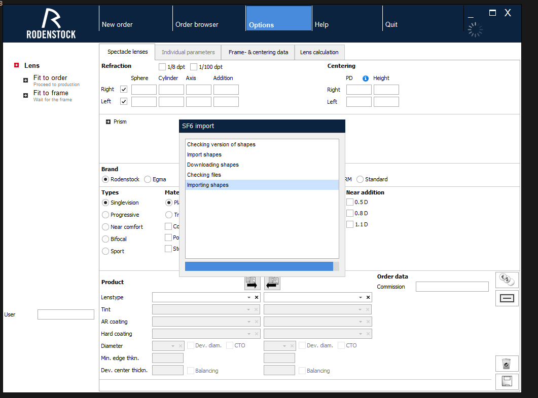Image resolution: width=538 pixels, height=398 pixels.
Task: Uncheck the Left refraction checkbox
Action: point(124,101)
